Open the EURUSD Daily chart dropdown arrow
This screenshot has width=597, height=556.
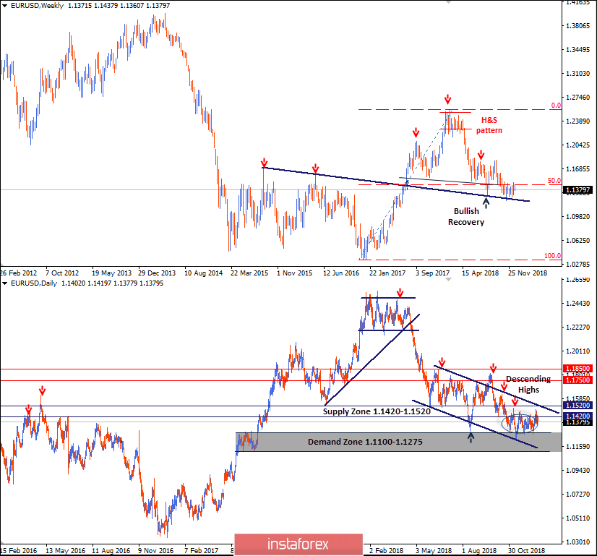coord(4,283)
